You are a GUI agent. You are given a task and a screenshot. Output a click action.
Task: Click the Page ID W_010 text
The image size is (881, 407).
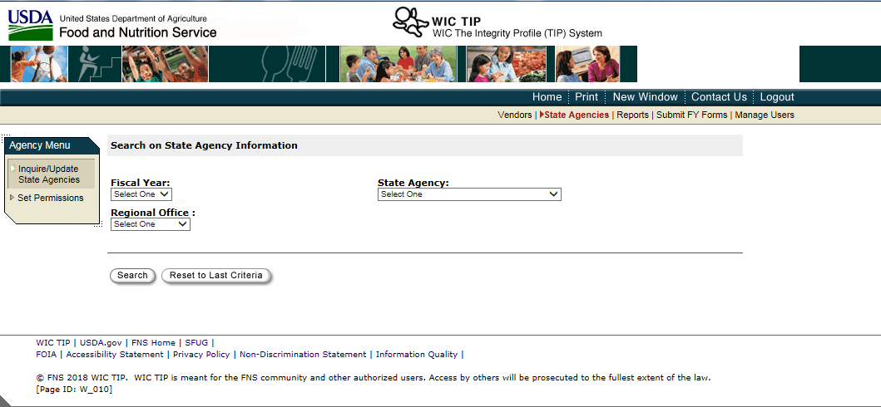pos(73,389)
